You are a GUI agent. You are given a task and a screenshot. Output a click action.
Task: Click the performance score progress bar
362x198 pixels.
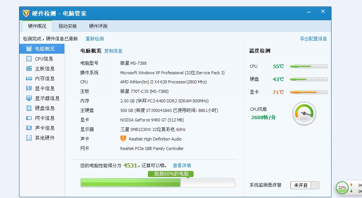[x=158, y=183]
